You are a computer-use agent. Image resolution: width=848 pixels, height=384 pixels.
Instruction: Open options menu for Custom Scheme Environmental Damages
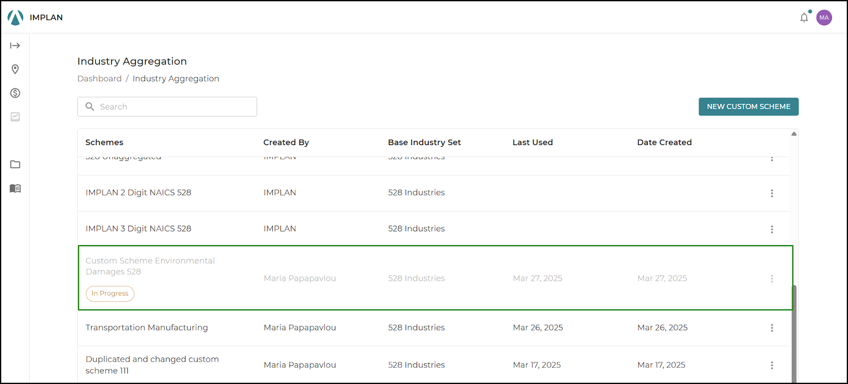click(x=772, y=279)
